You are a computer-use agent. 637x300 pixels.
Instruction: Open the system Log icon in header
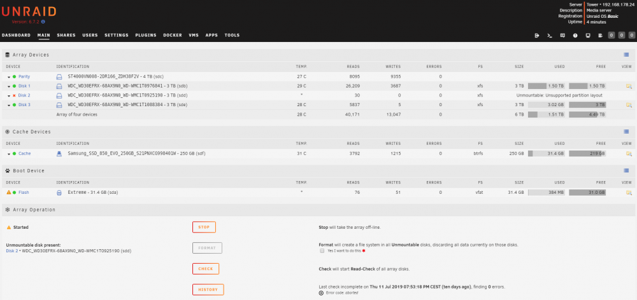tap(601, 36)
